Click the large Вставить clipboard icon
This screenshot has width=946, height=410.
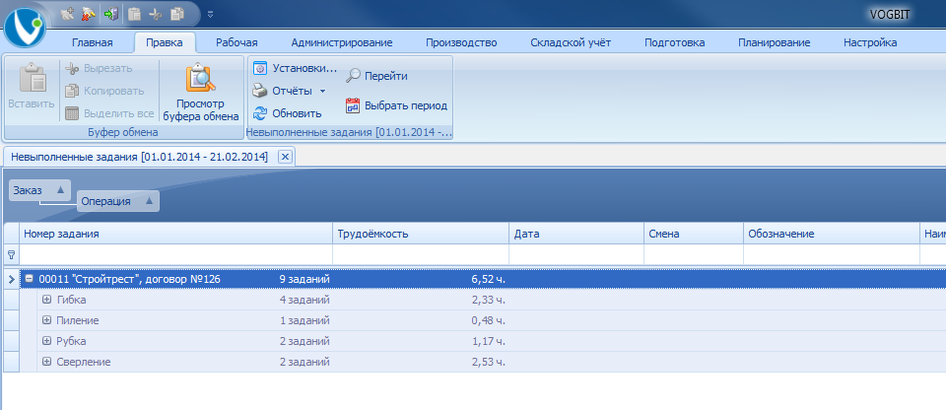pos(33,80)
